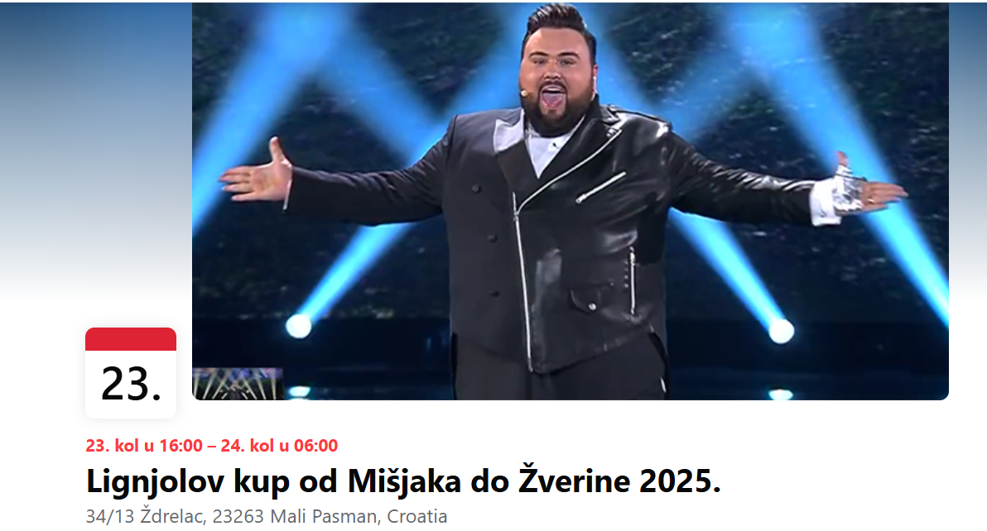Viewport: 987px width, 531px height.
Task: Click the headset microphone on the singer's cheek
Action: coord(523,93)
